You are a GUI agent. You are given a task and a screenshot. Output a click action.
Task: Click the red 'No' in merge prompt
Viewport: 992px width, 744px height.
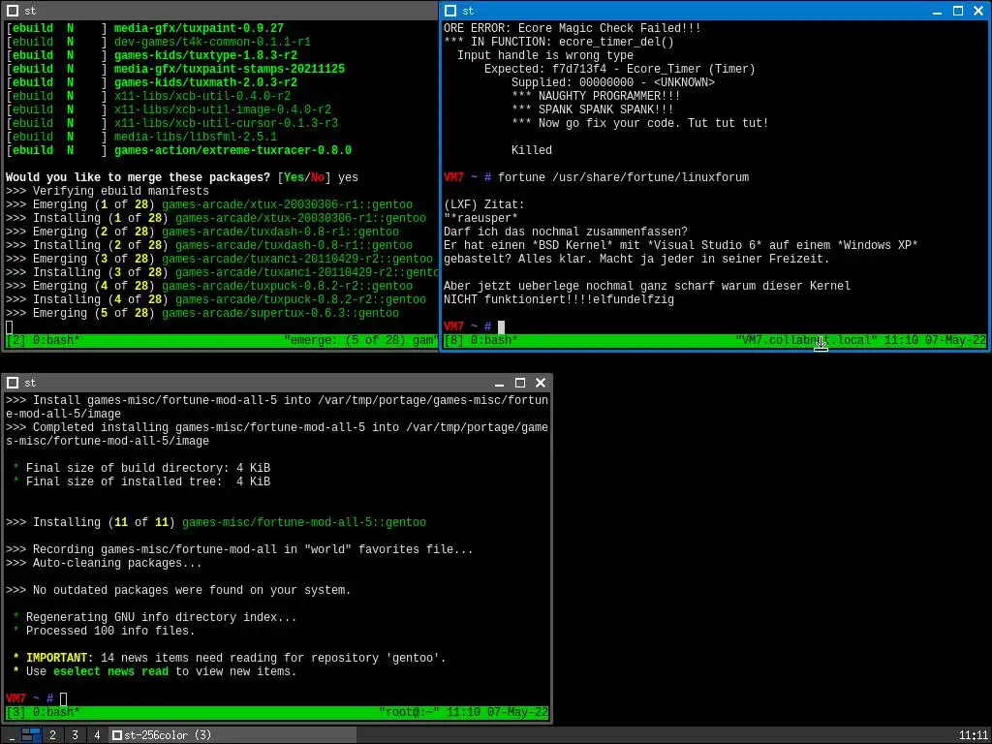point(318,178)
